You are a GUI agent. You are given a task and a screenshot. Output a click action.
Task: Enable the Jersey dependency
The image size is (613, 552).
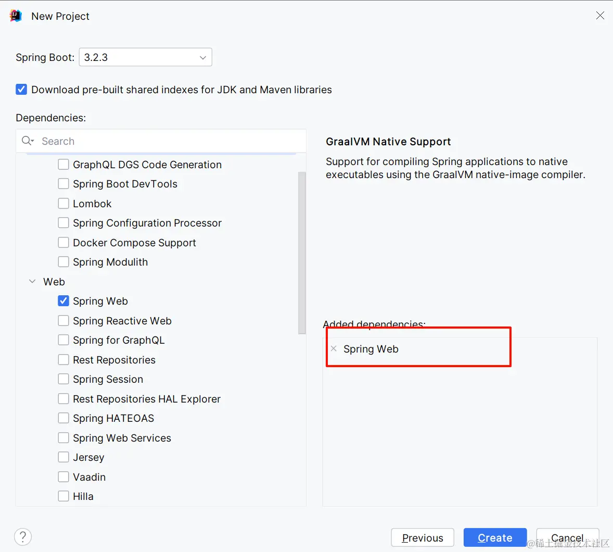pos(63,457)
